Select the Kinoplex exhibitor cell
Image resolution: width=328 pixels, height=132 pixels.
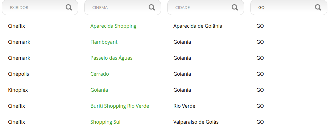click(x=18, y=90)
